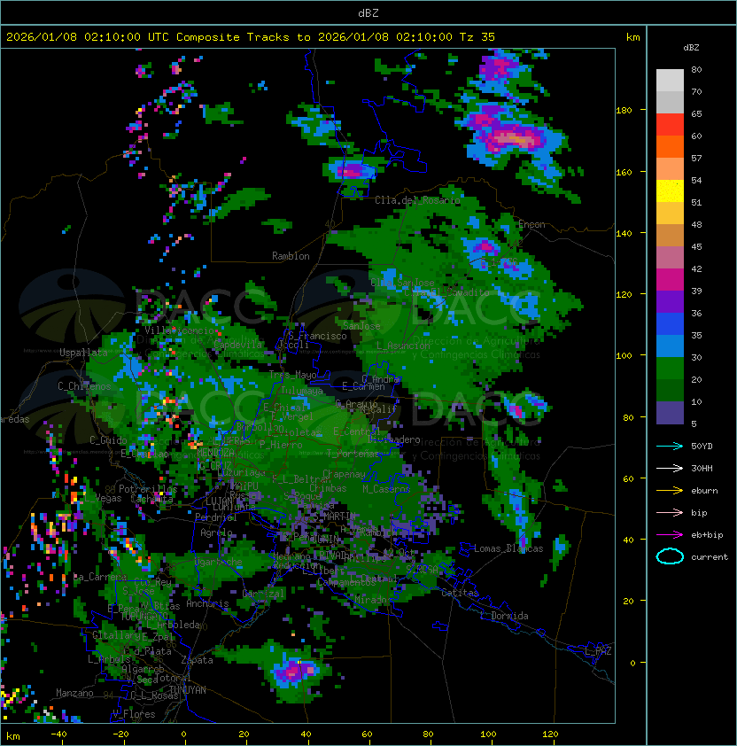Click the -20 km x-axis tick label
737x746 pixels.
click(120, 734)
